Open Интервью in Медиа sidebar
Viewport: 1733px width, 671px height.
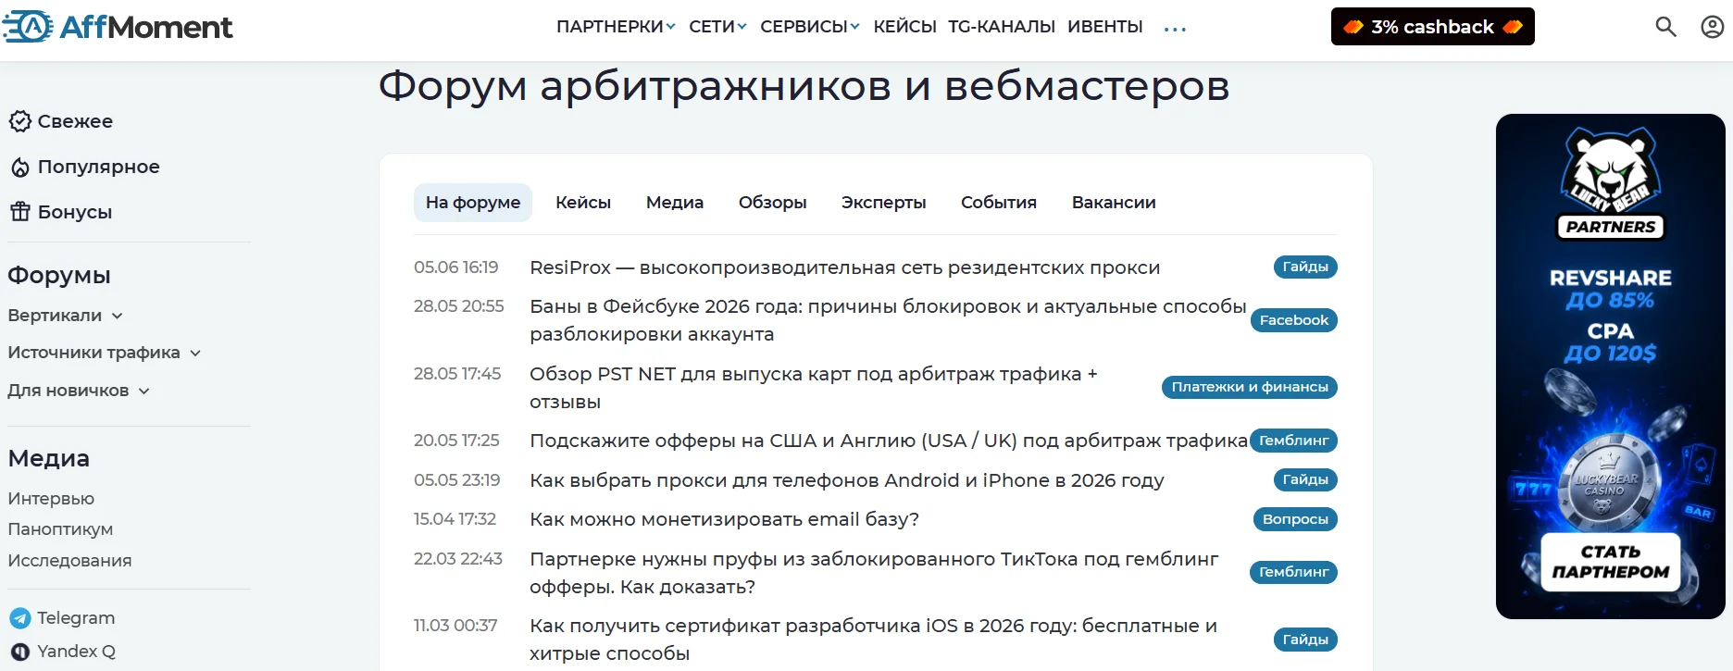tap(51, 499)
